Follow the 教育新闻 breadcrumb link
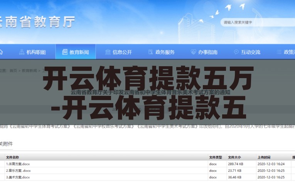 (x=29, y=70)
